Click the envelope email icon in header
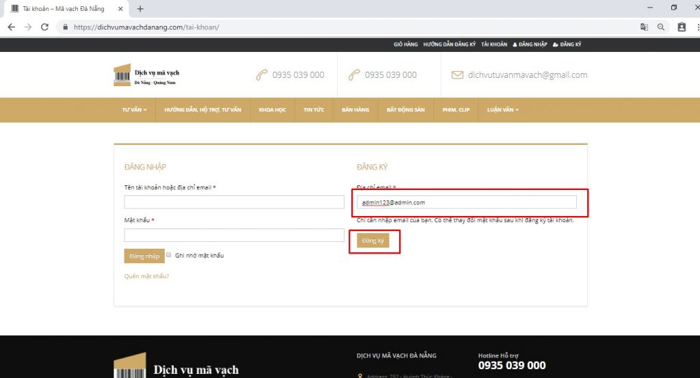Screen dimensions: 700x378 [x=457, y=75]
